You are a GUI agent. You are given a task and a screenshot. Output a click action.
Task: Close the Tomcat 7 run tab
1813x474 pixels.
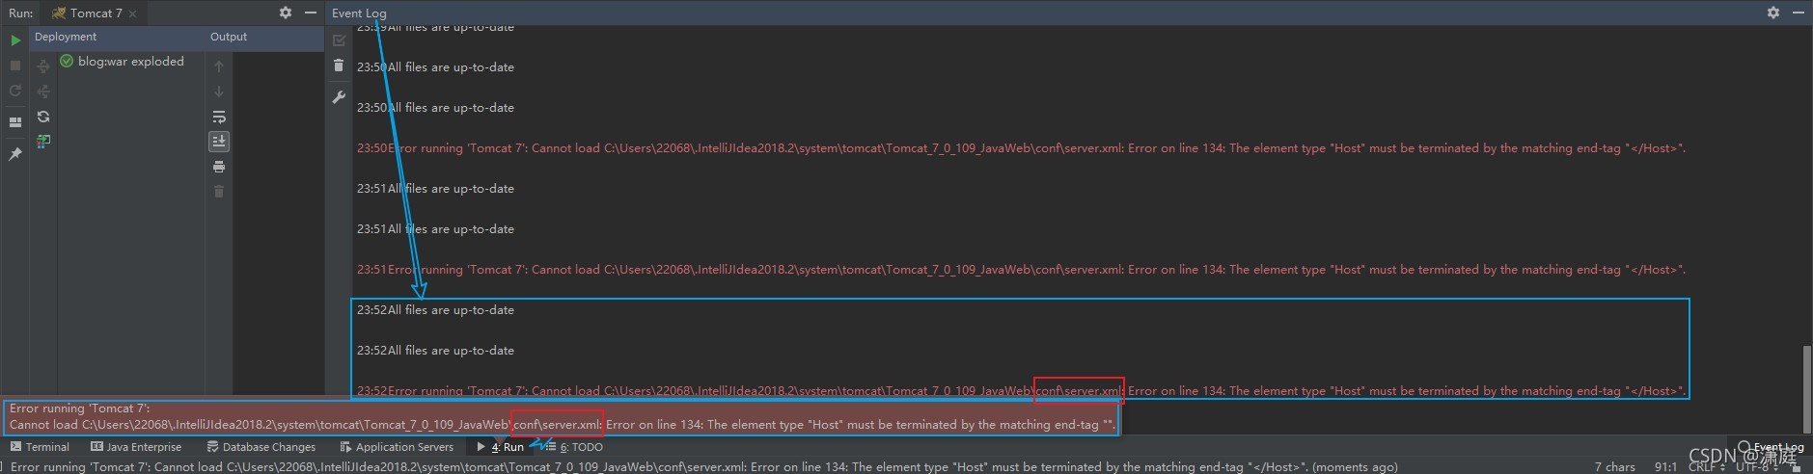[133, 13]
